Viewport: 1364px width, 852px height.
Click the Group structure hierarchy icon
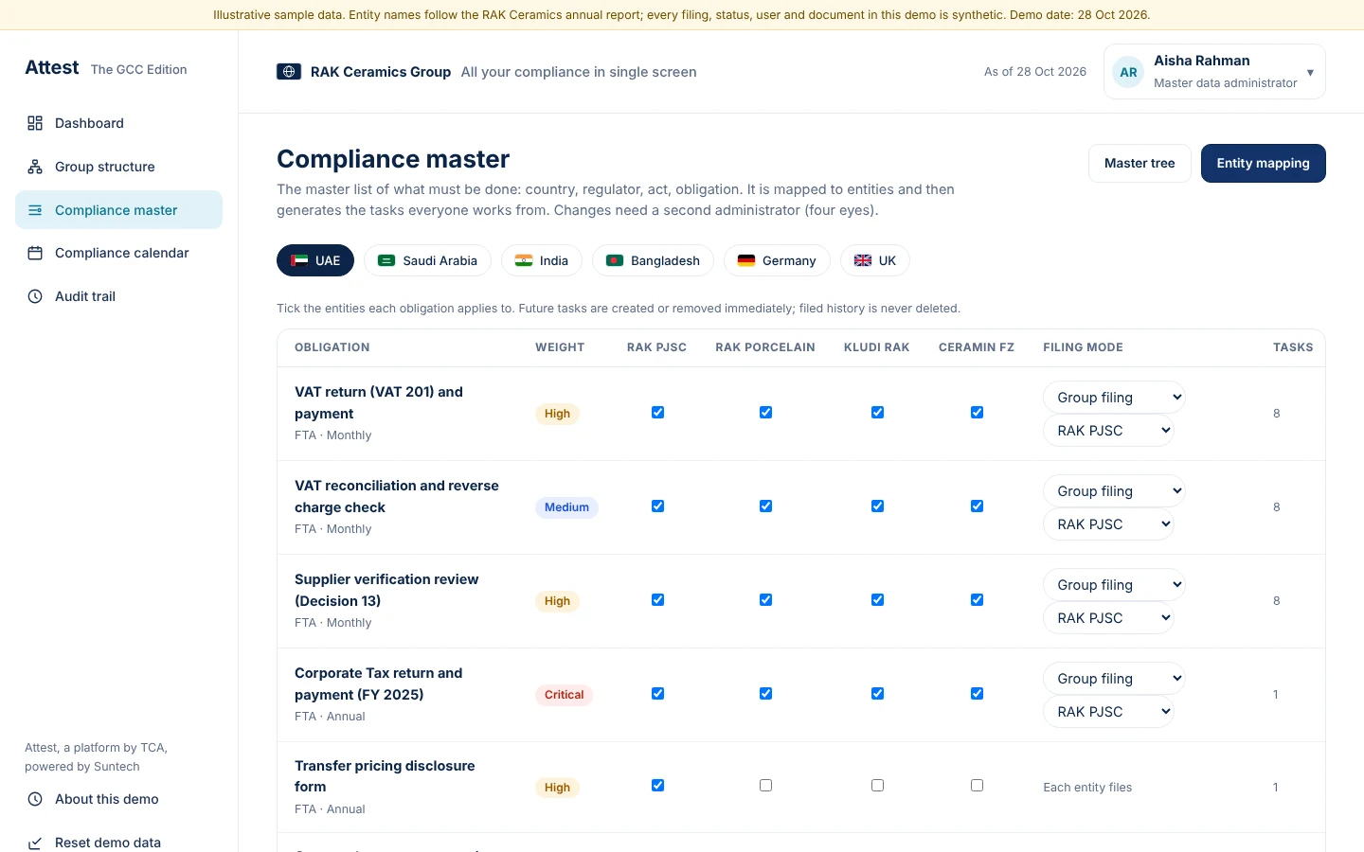pyautogui.click(x=35, y=167)
